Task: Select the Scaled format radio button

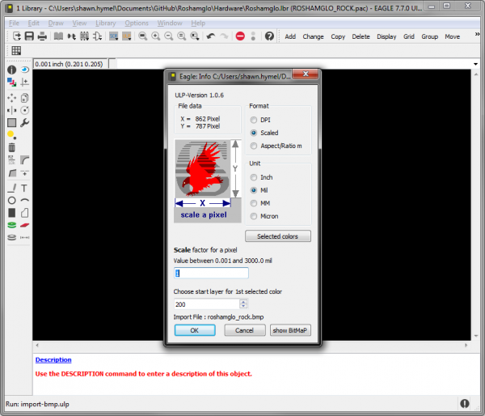Action: click(254, 133)
